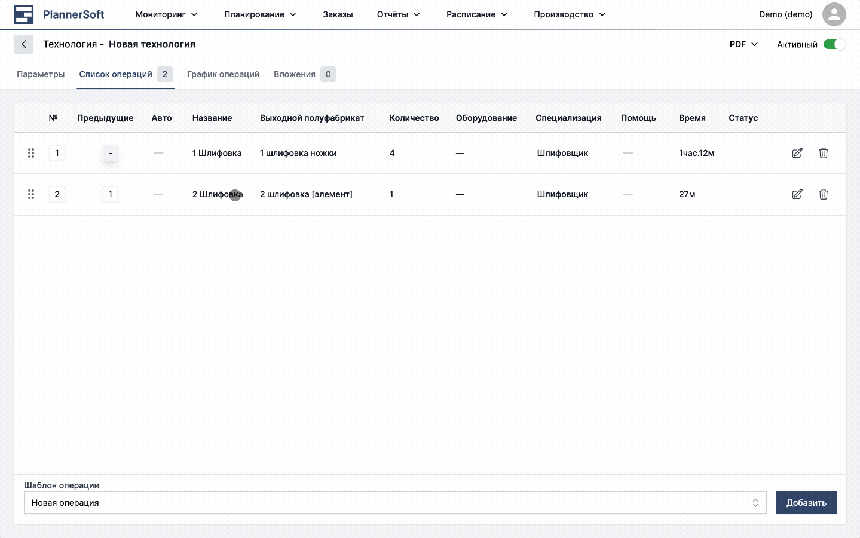Click the PlannerSoft logo icon
The image size is (860, 538).
(24, 14)
